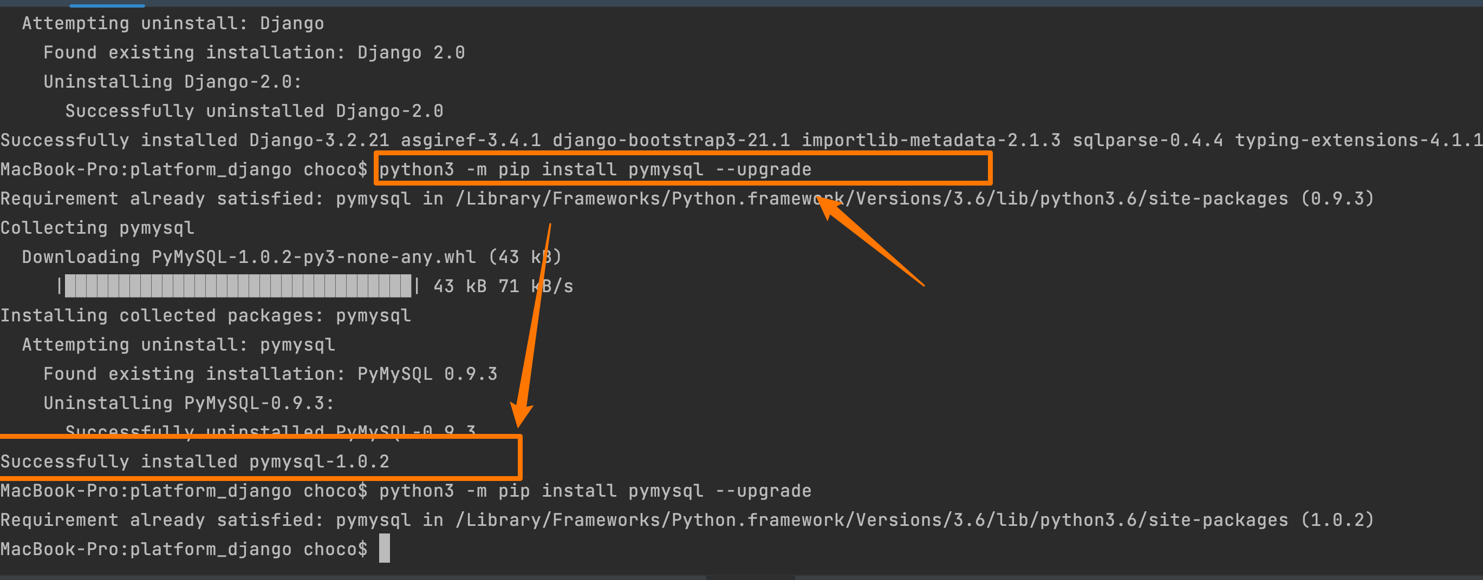Click the blue active tab indicator at top
The height and width of the screenshot is (580, 1483).
click(x=107, y=6)
